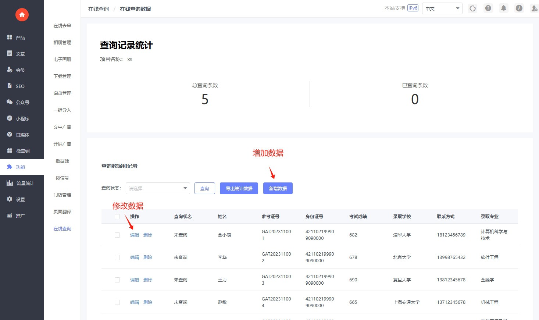Click the IPv6 badge icon
539x320 pixels.
pos(413,8)
